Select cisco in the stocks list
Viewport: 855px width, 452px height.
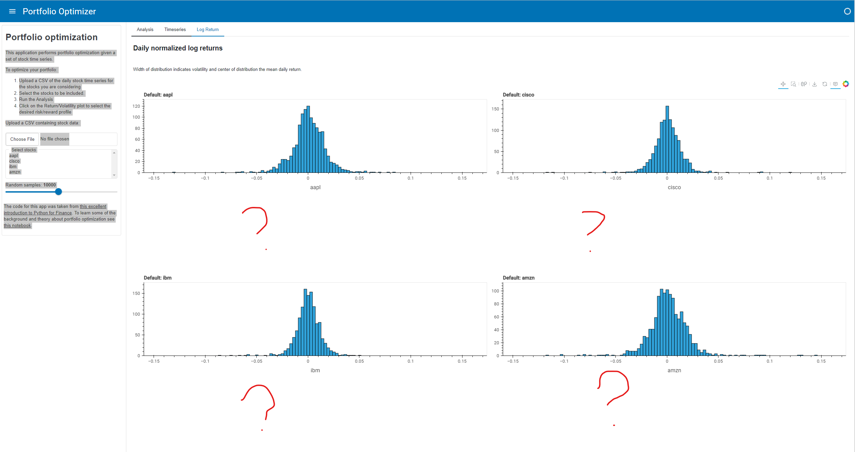point(15,161)
